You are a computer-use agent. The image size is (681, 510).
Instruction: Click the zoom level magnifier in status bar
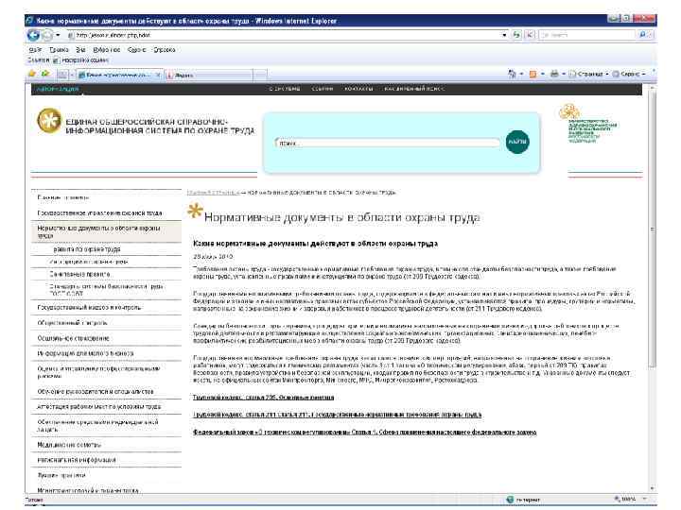pos(617,500)
